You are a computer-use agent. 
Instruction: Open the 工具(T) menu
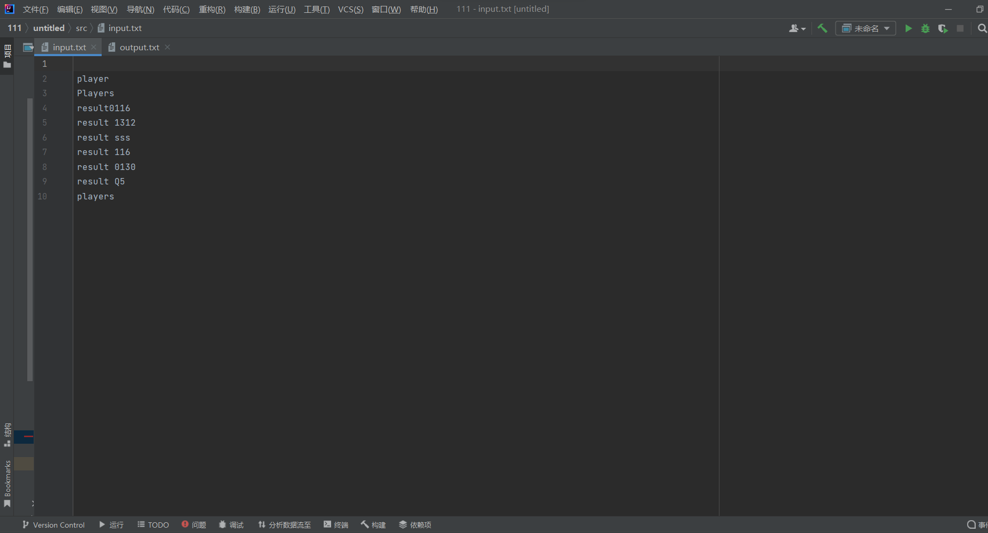(317, 9)
